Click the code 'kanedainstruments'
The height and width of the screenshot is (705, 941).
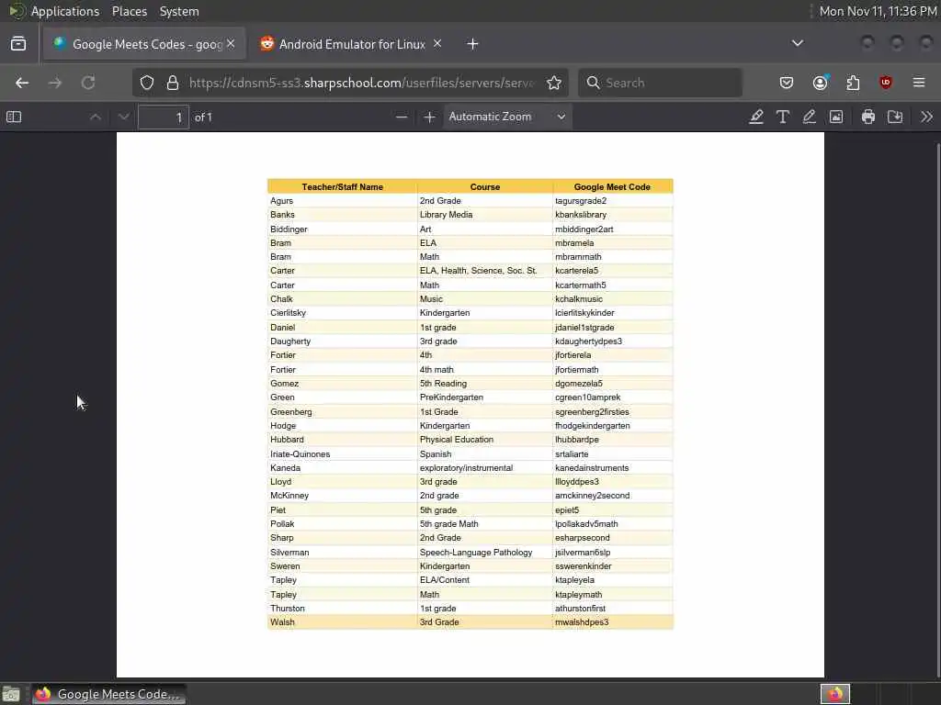coord(593,467)
